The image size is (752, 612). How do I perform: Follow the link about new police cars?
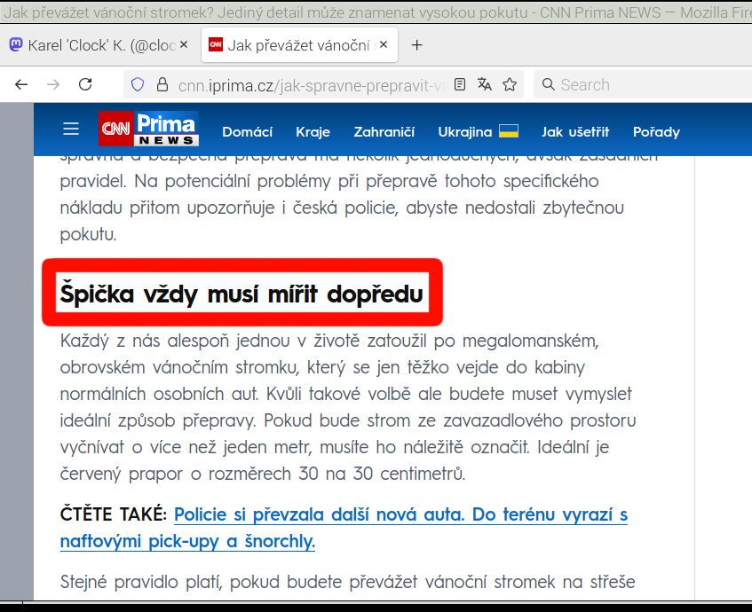tap(400, 515)
